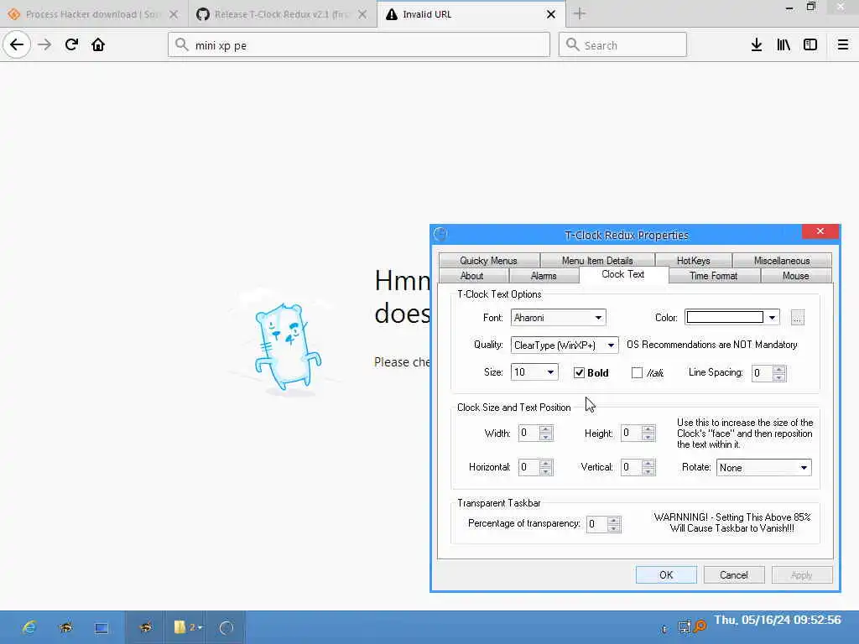Click the taskbar clock date and time
This screenshot has width=859, height=644.
click(778, 620)
